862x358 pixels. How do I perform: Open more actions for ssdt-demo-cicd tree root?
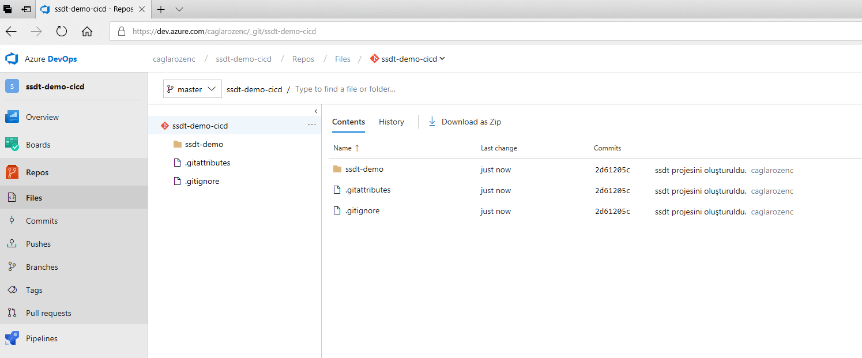tap(312, 125)
